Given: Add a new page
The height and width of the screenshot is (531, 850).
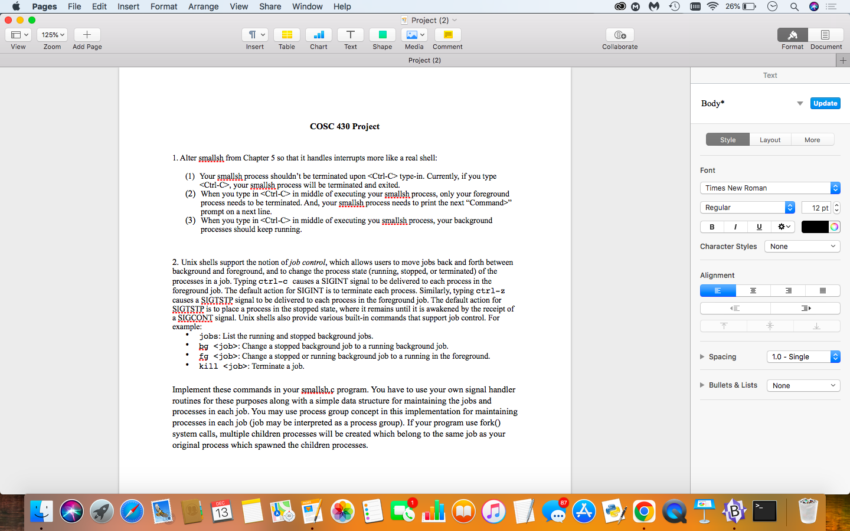Looking at the screenshot, I should point(87,34).
